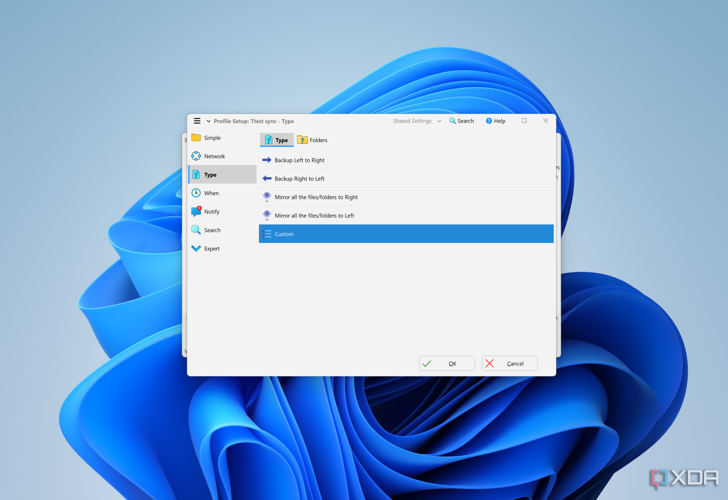Click the Simple folder icon in sidebar

click(x=196, y=137)
